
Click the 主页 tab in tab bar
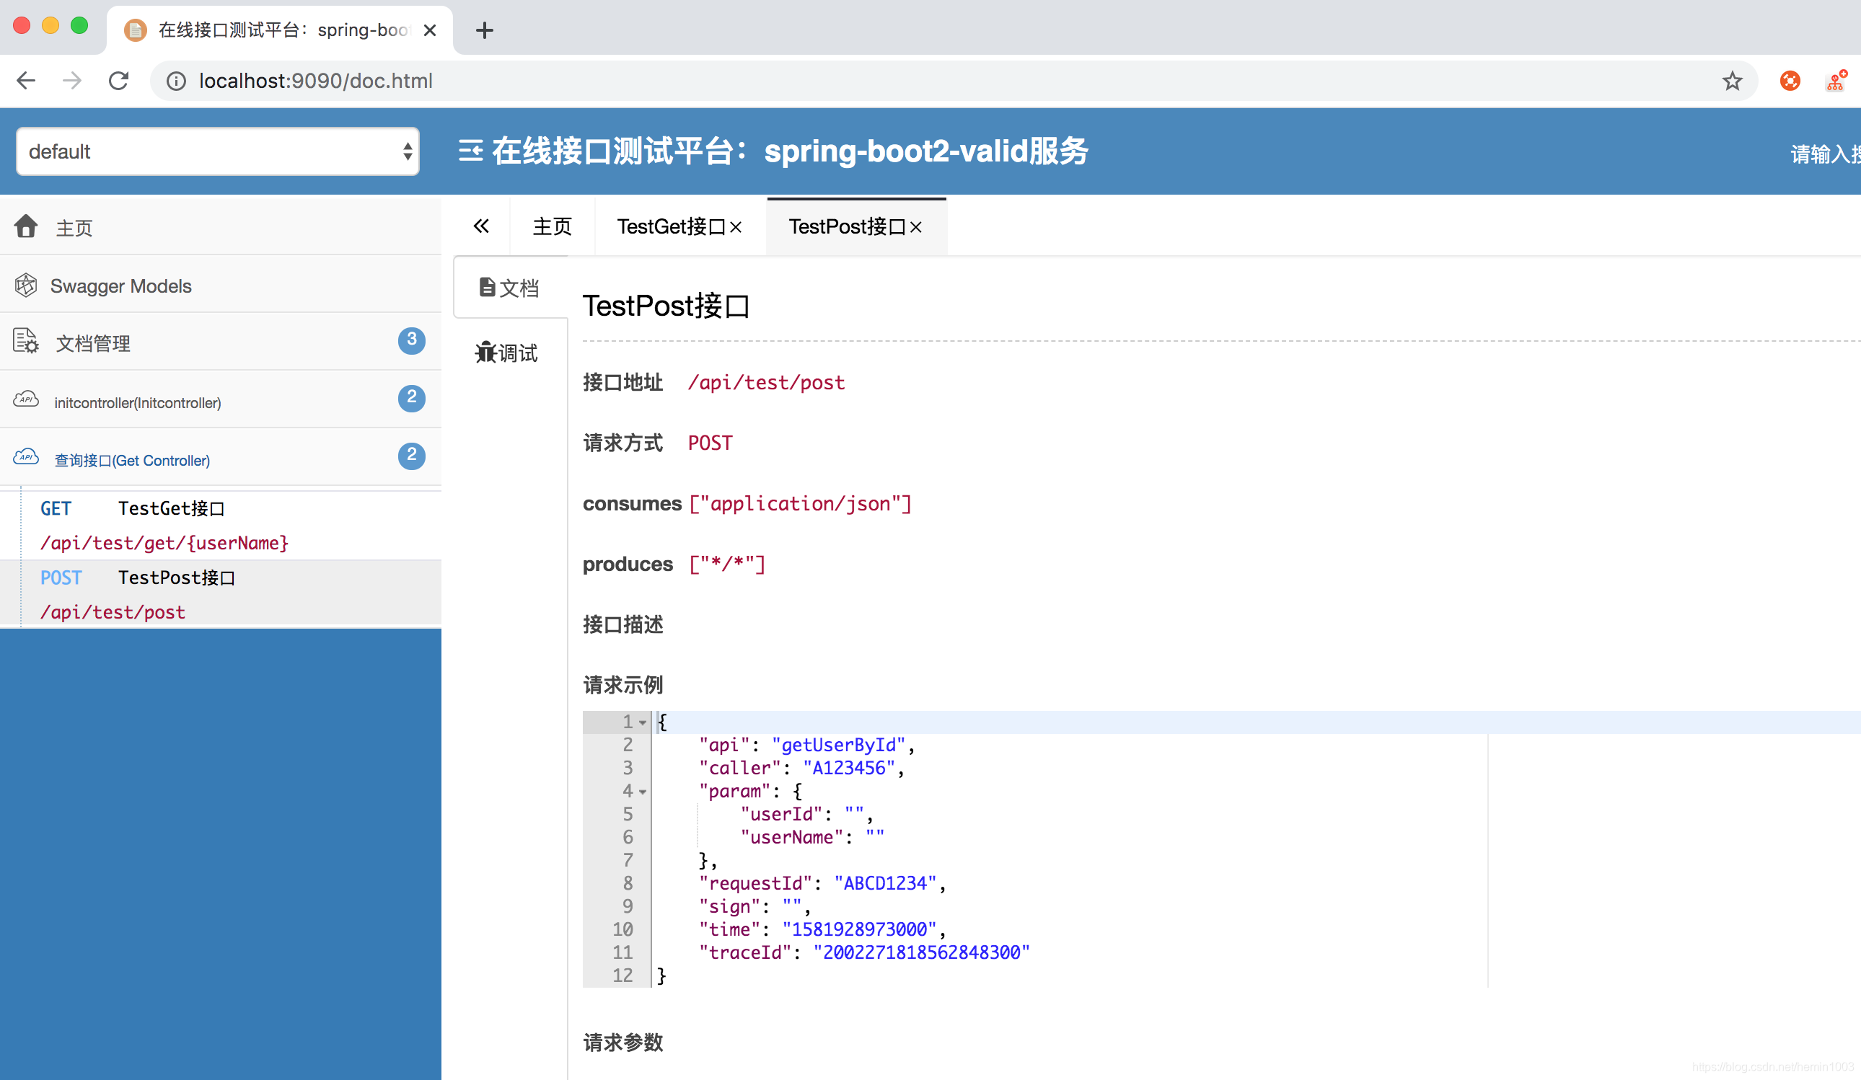click(553, 226)
